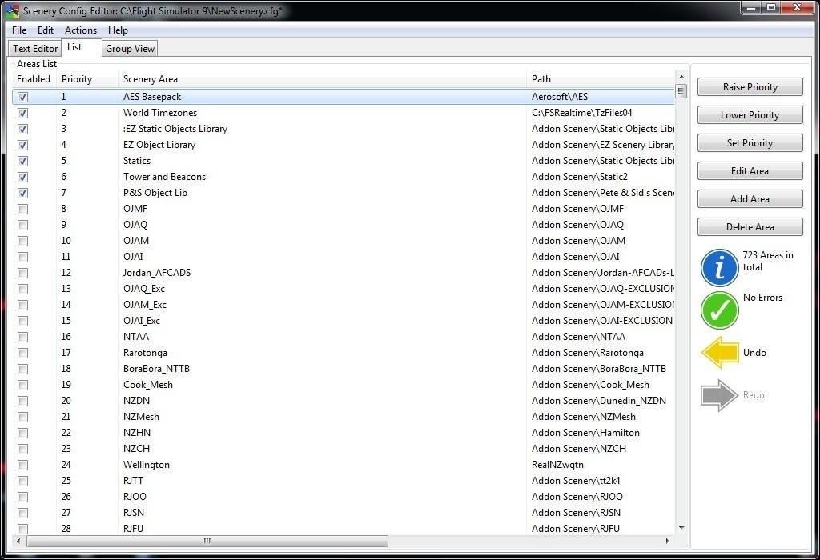Click the Scenery Config Editor title bar icon
The image size is (820, 560).
[x=13, y=10]
